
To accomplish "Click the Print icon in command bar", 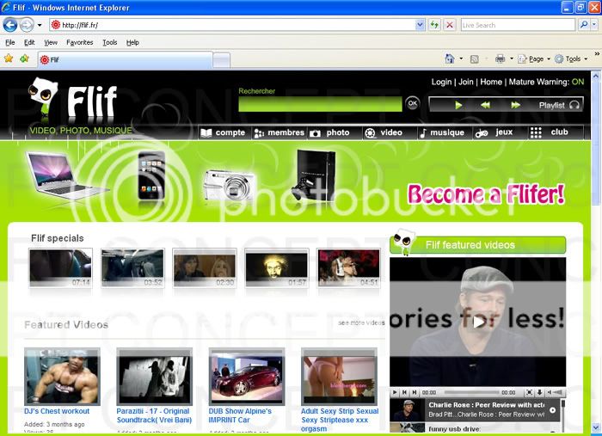I will point(500,58).
